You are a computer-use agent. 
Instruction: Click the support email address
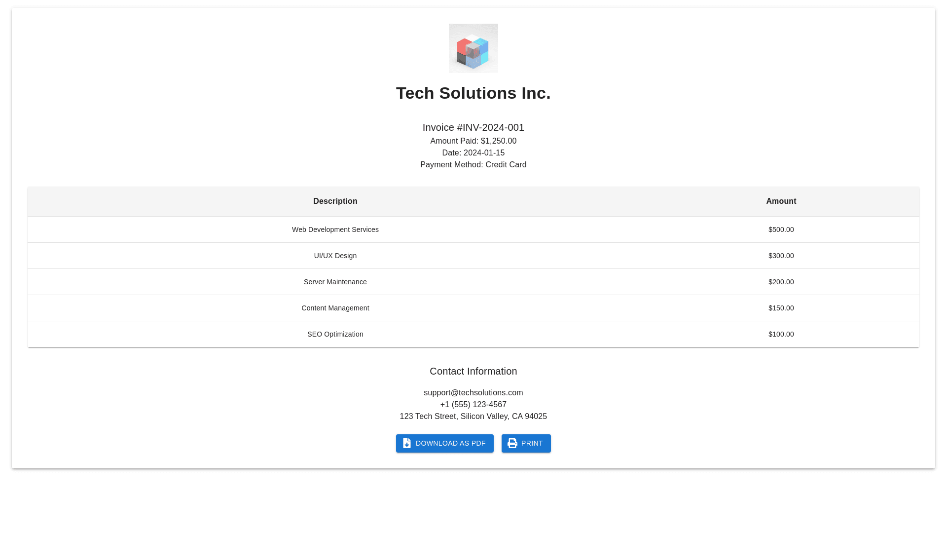pos(473,393)
